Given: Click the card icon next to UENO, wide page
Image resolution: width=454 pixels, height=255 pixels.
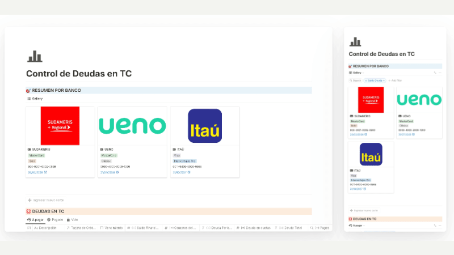Looking at the screenshot, I should pos(102,150).
